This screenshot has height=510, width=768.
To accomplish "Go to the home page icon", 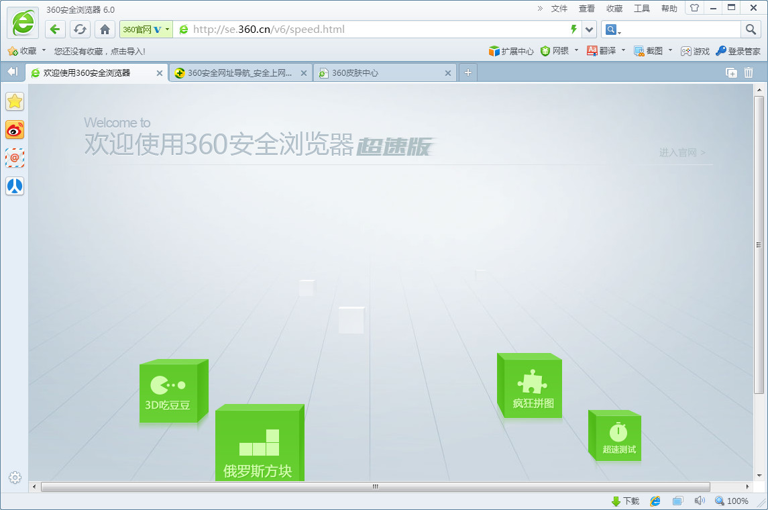I will tap(105, 30).
